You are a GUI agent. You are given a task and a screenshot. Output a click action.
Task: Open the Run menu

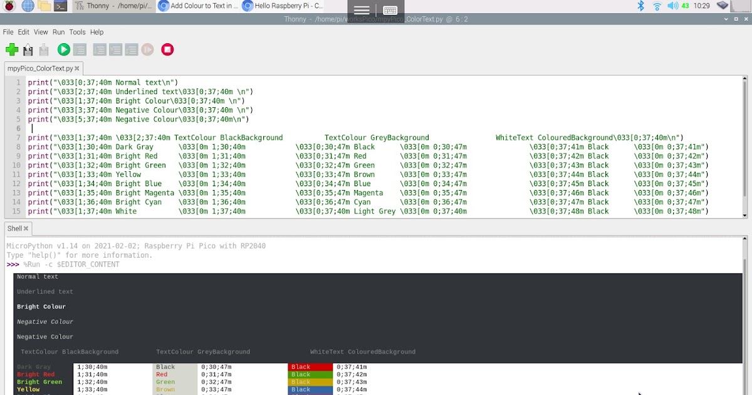coord(58,32)
